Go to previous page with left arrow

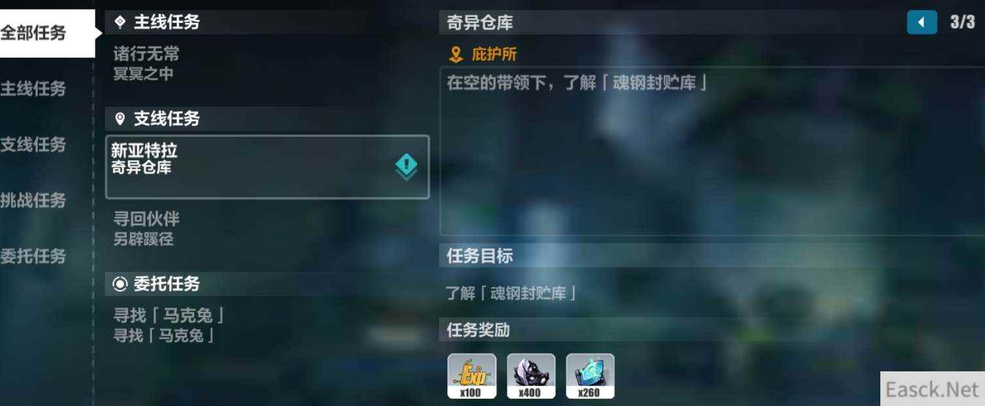[x=922, y=22]
